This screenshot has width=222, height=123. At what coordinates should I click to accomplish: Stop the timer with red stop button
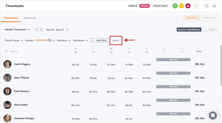188,6
